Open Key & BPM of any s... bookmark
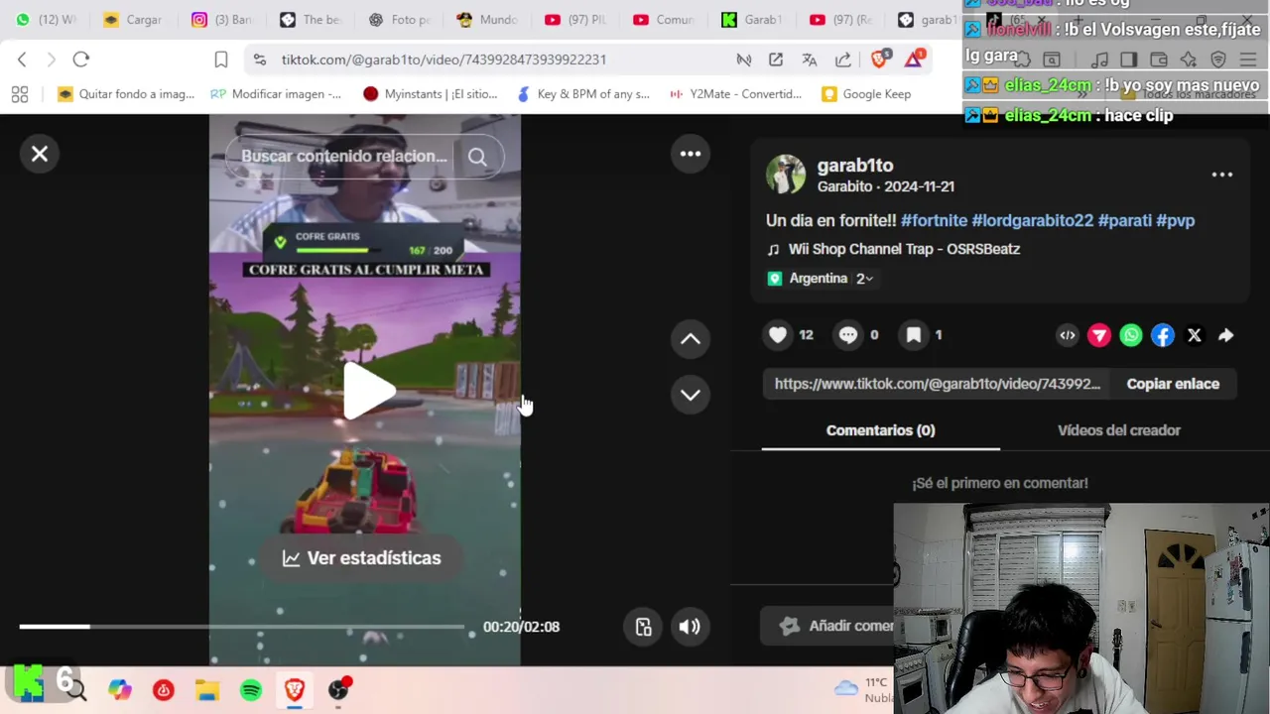 (x=583, y=94)
